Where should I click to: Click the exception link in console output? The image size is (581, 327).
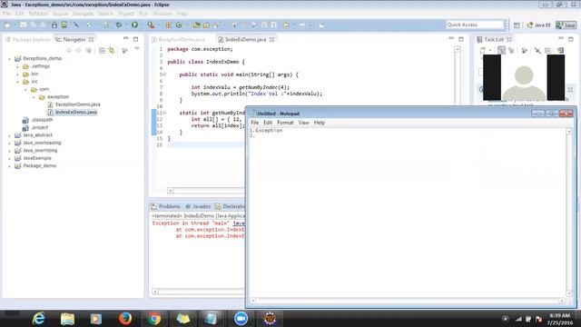tap(239, 223)
